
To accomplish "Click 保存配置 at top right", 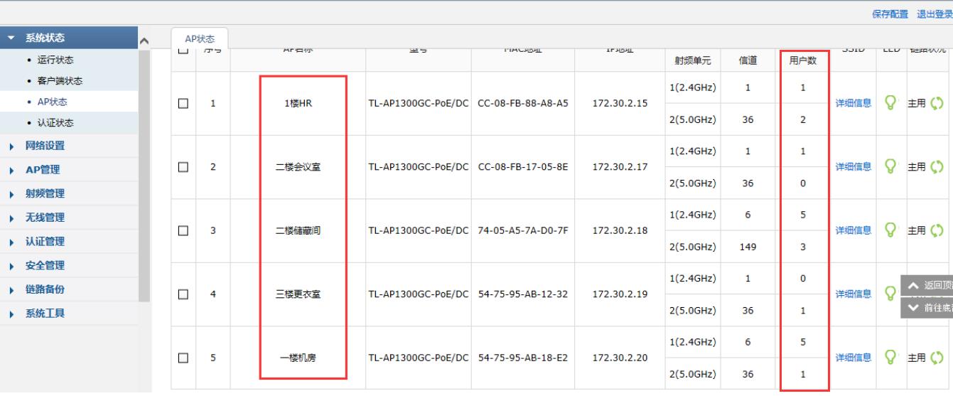I will (x=890, y=15).
